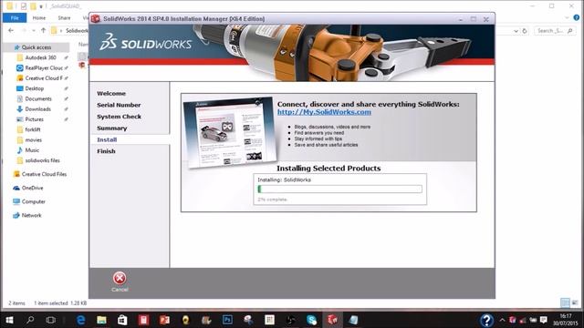
Task: Click the properties icon in Explorer quick toolbar
Action: pyautogui.click(x=24, y=6)
